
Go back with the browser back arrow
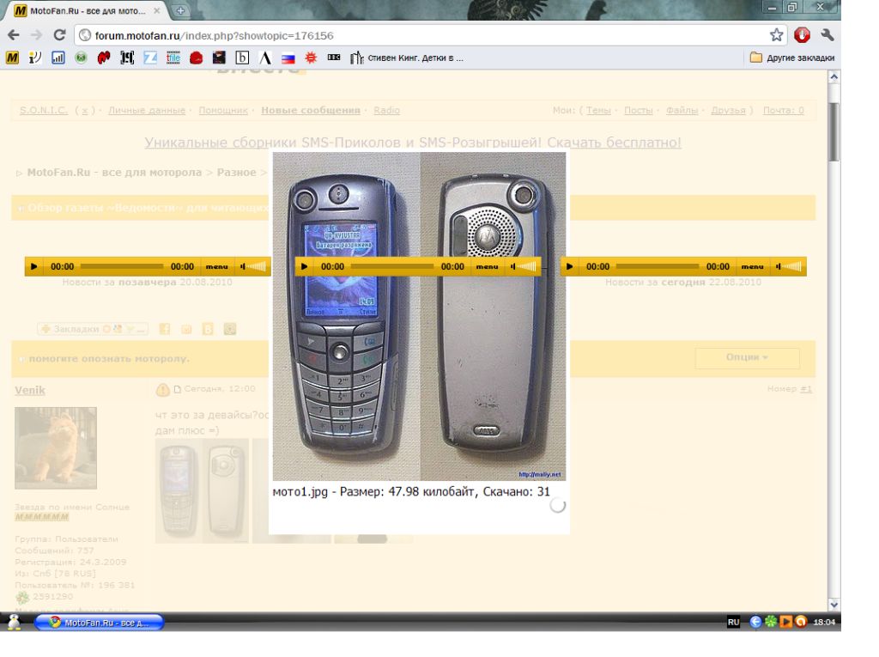point(14,35)
